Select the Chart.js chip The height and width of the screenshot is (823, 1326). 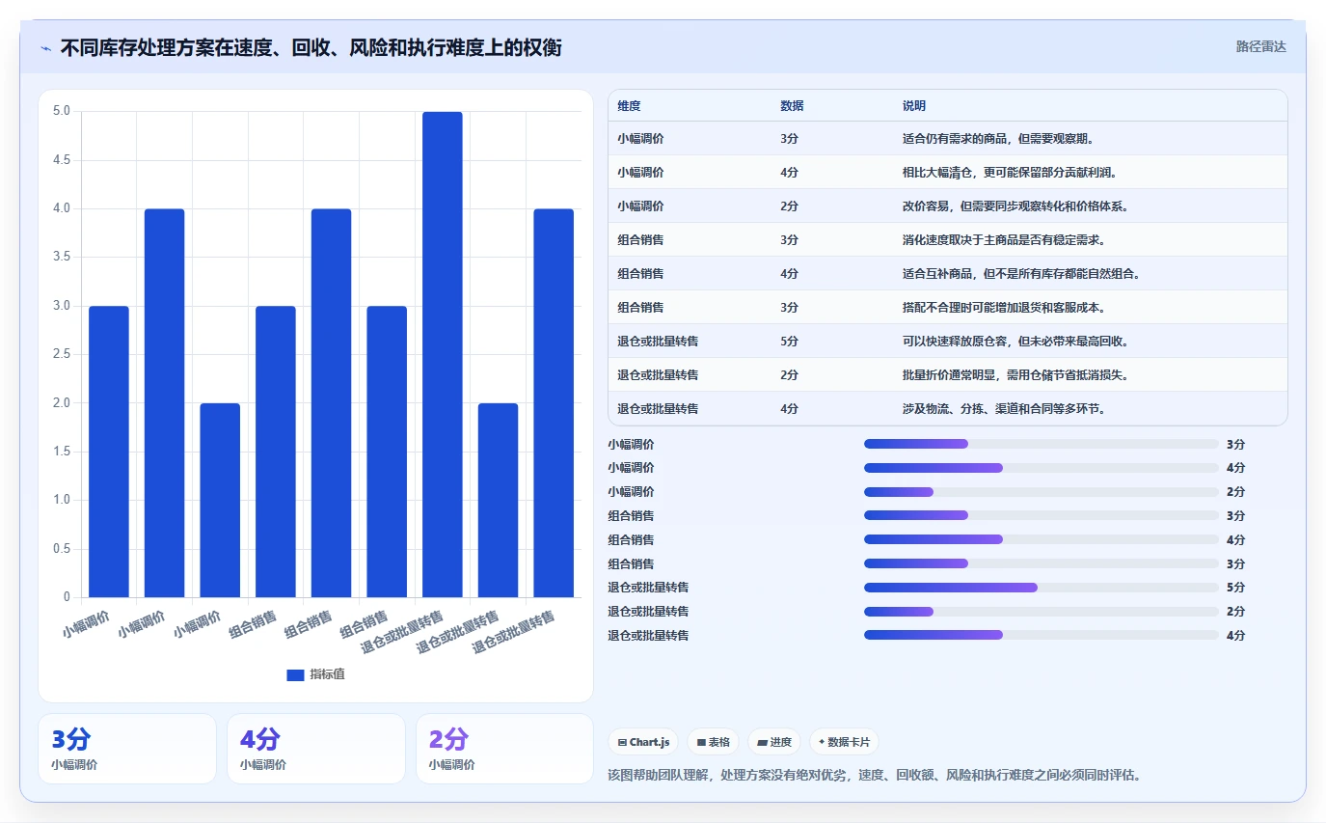tap(643, 742)
